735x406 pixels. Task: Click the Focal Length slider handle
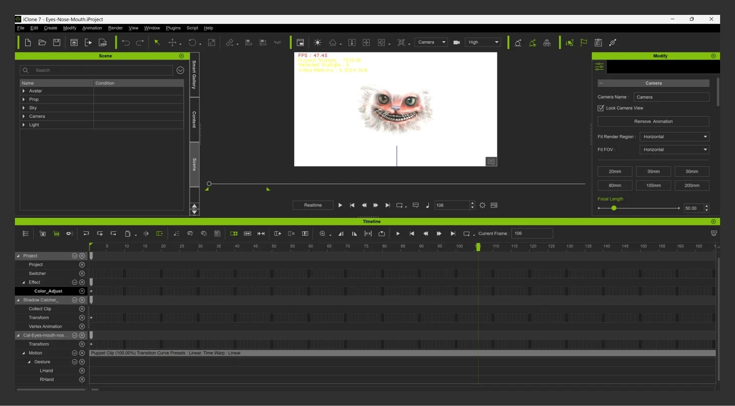click(614, 208)
